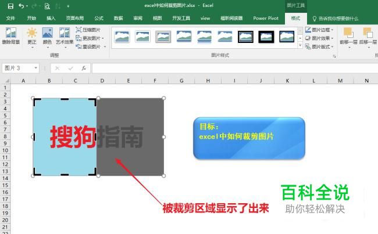Select row 15 header
The height and width of the screenshot is (234, 378).
click(x=5, y=185)
